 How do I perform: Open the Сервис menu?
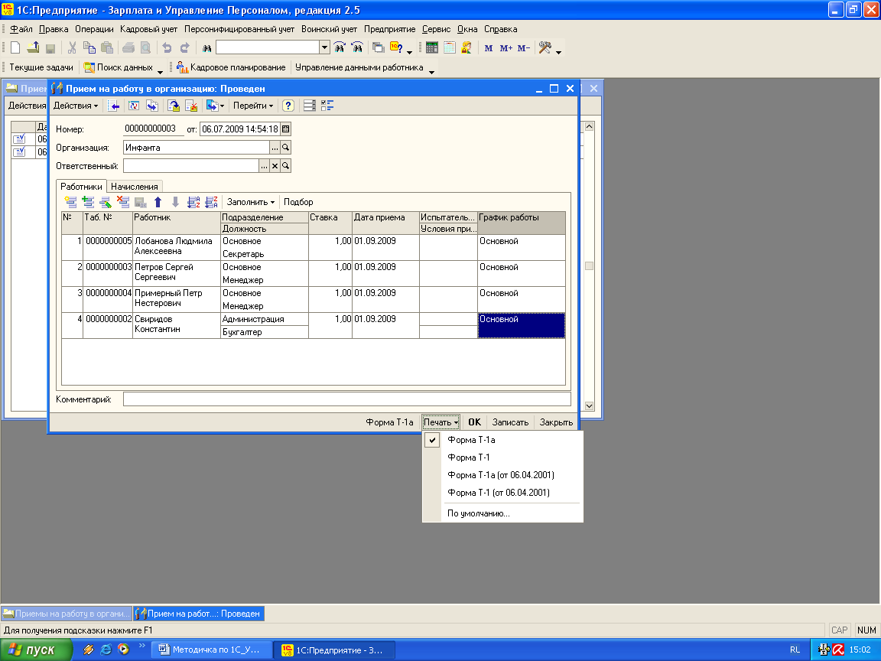tap(436, 29)
